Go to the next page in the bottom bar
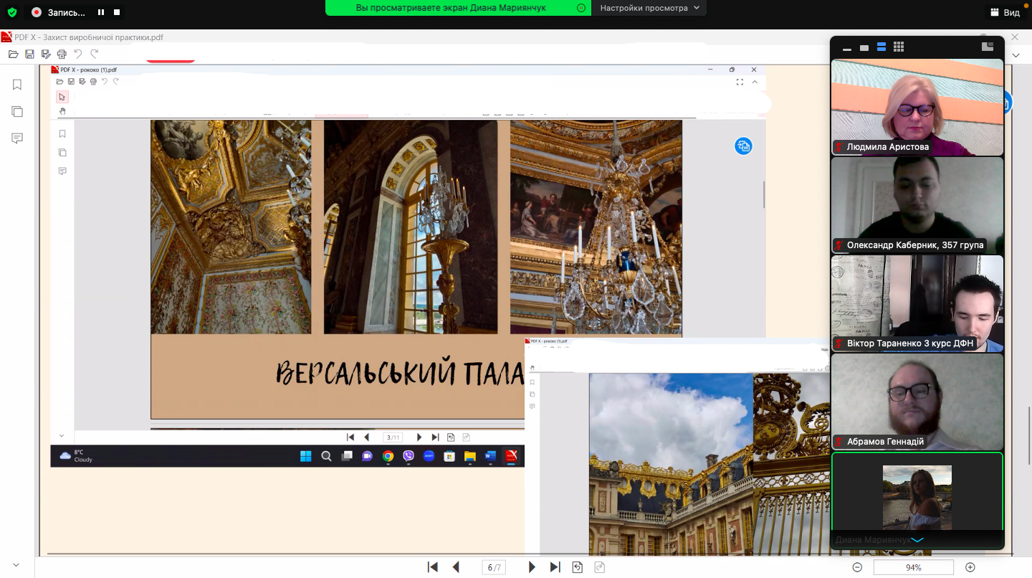 (x=532, y=567)
